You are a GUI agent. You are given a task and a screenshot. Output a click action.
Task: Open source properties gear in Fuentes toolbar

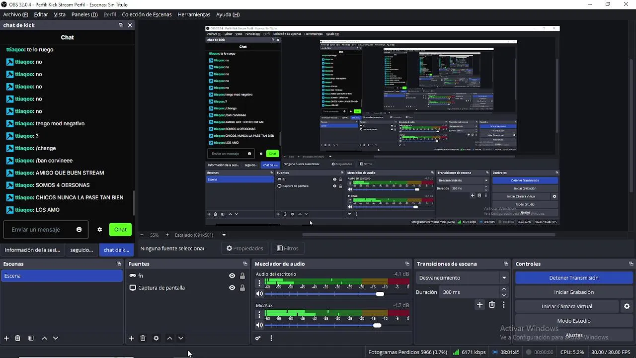[x=156, y=338]
